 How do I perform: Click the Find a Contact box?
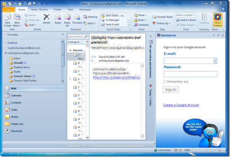coord(185,15)
